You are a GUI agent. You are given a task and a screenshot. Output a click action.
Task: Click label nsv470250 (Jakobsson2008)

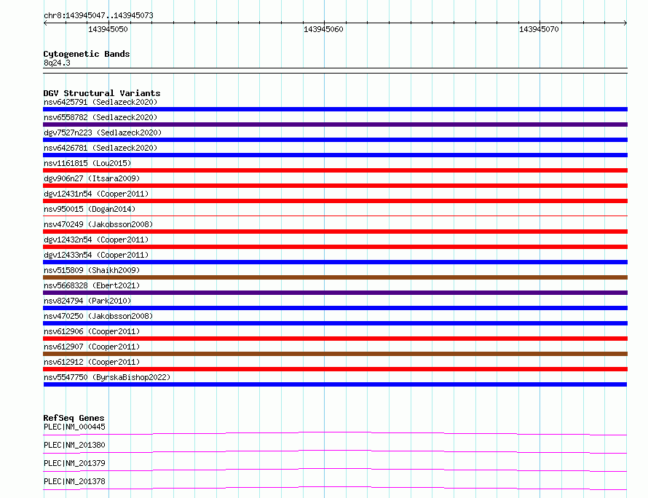click(98, 316)
